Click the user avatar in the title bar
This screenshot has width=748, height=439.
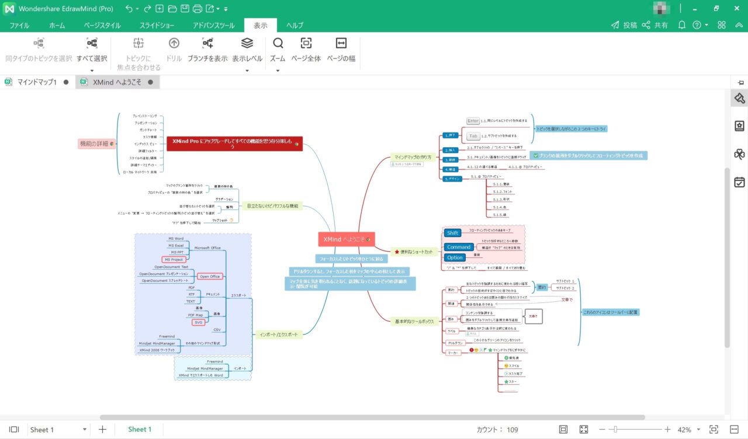[x=660, y=9]
